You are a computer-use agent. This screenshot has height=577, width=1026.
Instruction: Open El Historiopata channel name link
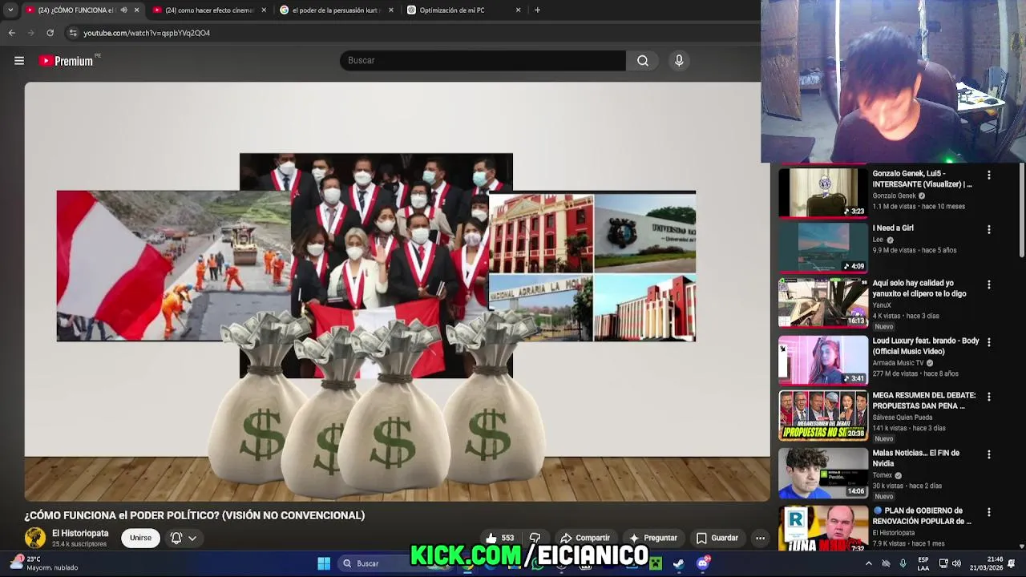click(x=80, y=533)
